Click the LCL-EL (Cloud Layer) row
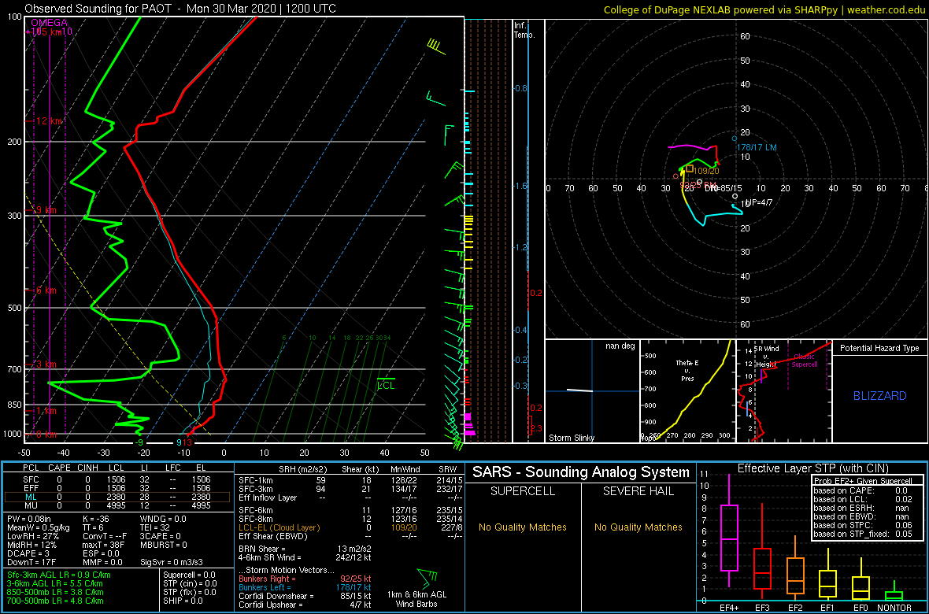The image size is (929, 614). point(350,527)
